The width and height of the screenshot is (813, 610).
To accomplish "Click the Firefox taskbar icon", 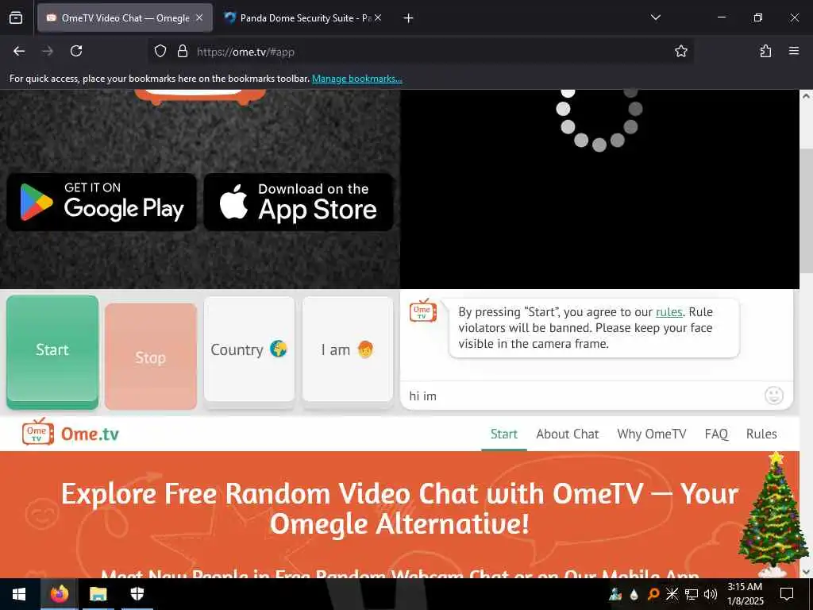I will pos(59,594).
